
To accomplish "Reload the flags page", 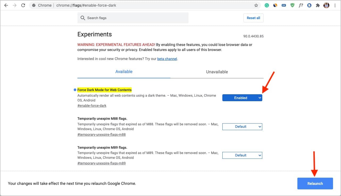I will point(23,5).
